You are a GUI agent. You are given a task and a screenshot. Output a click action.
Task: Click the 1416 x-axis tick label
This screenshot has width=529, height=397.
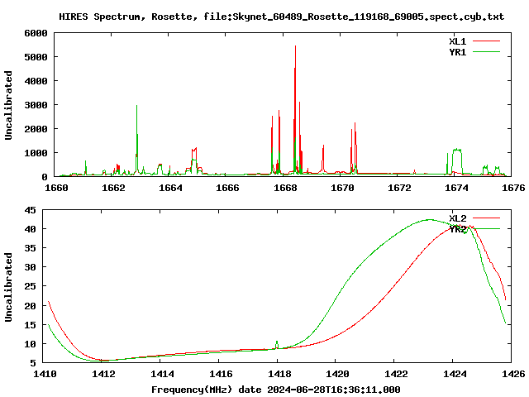click(x=221, y=374)
